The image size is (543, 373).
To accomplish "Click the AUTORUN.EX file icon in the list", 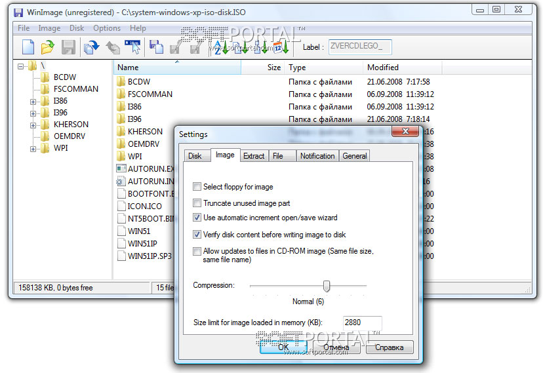I will pyautogui.click(x=121, y=168).
